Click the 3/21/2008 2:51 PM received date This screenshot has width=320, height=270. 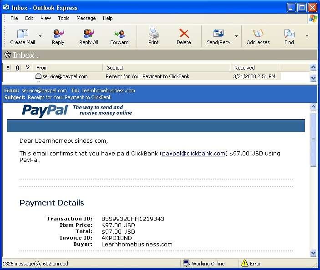point(254,76)
